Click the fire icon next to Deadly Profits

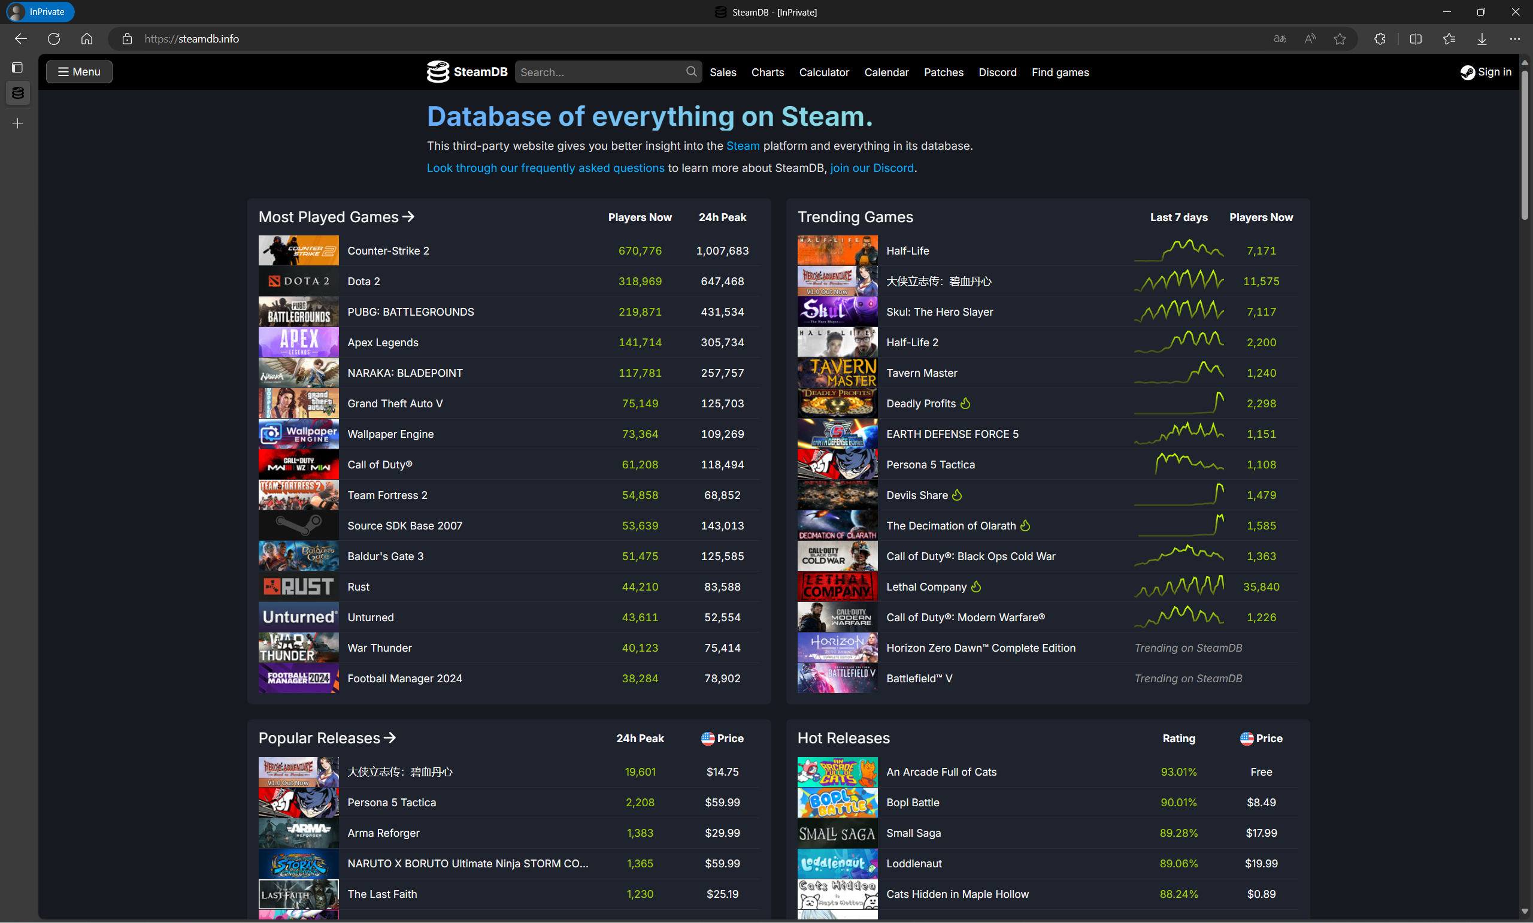pos(965,403)
